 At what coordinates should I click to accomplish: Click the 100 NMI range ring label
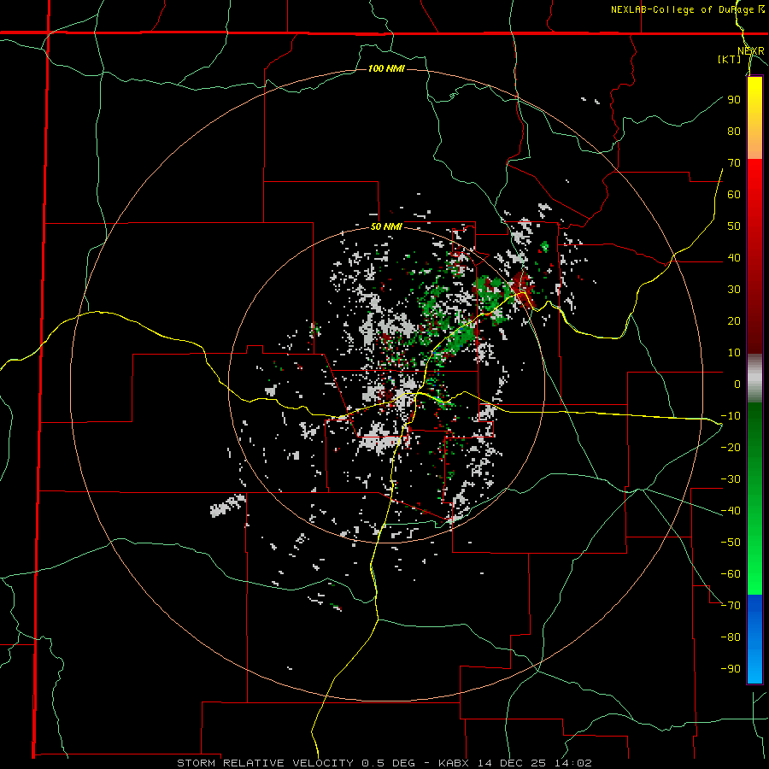point(386,68)
